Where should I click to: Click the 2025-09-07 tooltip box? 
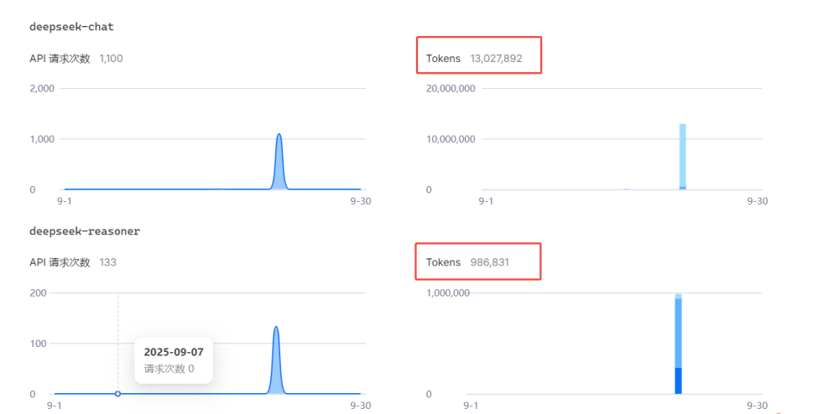[x=174, y=360]
